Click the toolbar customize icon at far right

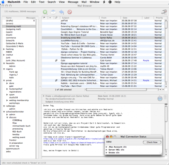tap(164, 12)
